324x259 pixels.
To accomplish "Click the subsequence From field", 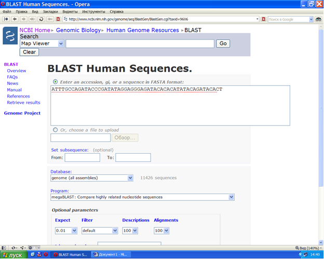I will pyautogui.click(x=83, y=158).
